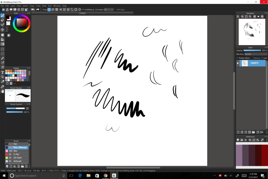Select the Gradient tool

point(2,43)
